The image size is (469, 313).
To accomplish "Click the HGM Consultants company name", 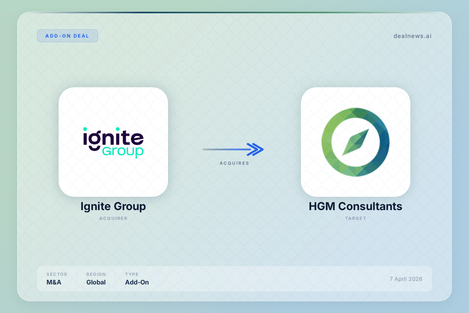I will (x=355, y=206).
